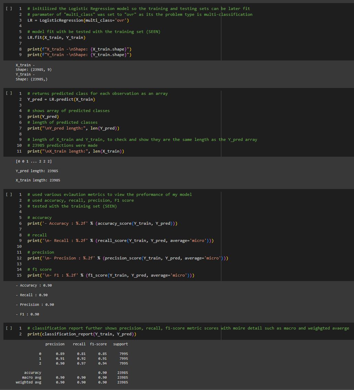This screenshot has width=354, height=390.
Task: Click the 'f1-score' column header in report
Action: 98,344
